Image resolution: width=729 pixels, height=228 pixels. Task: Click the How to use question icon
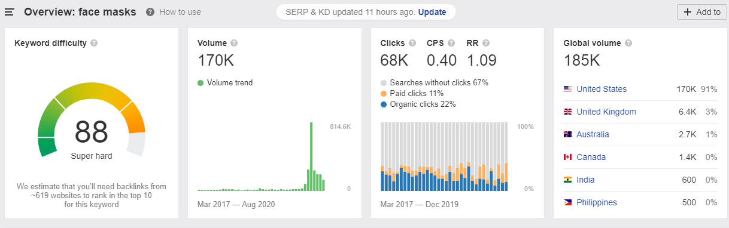[150, 12]
